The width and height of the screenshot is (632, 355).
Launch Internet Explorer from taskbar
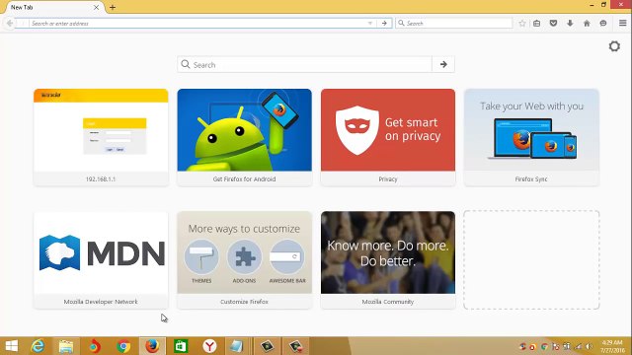coord(38,346)
